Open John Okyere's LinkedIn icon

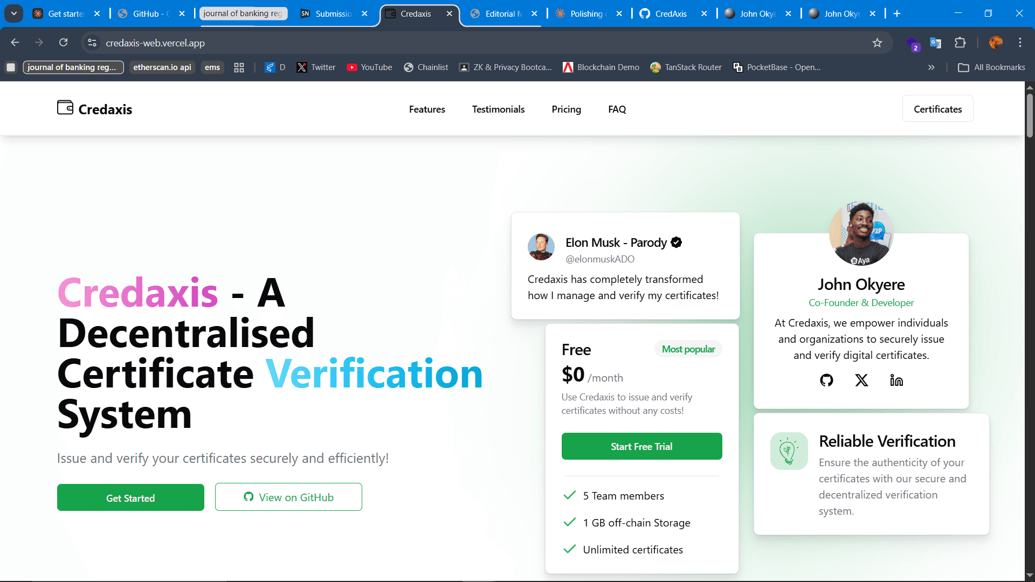(x=896, y=380)
